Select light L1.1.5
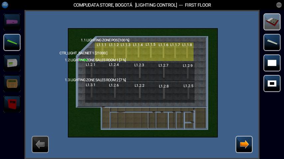 151,44
